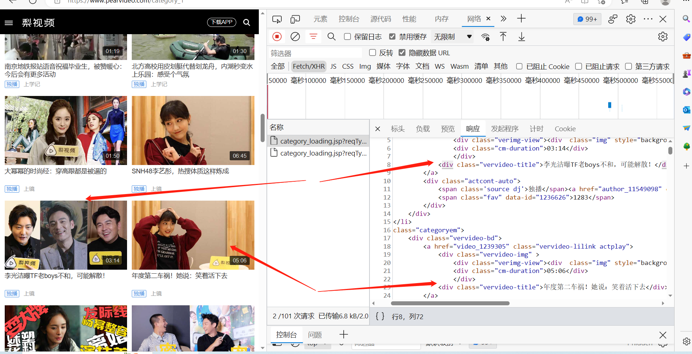Open network panel settings gear

point(663,36)
